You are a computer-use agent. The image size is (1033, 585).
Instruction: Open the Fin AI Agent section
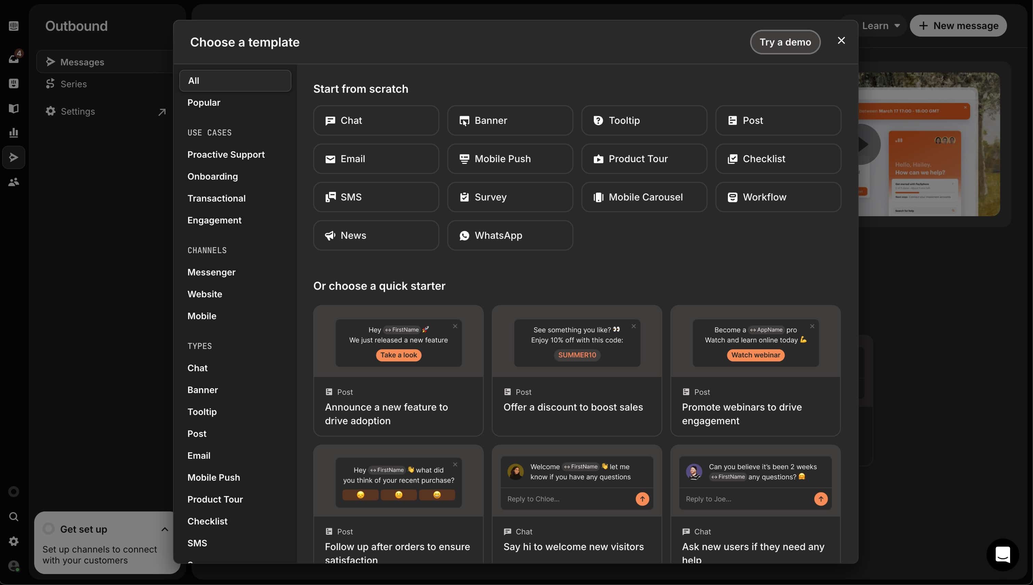pyautogui.click(x=14, y=83)
